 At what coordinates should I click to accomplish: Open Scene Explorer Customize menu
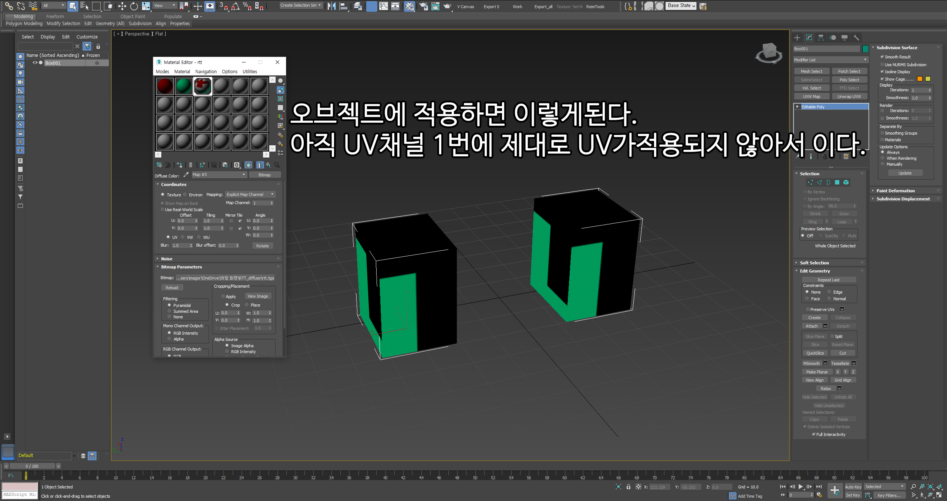(x=87, y=37)
